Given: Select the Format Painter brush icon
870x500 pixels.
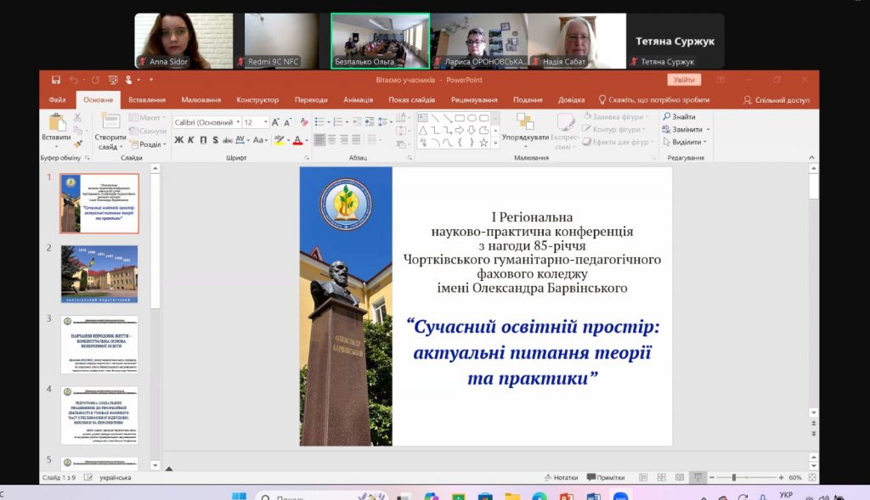Looking at the screenshot, I should 77,144.
